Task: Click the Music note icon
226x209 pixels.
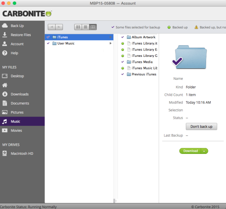Action: (x=5, y=121)
